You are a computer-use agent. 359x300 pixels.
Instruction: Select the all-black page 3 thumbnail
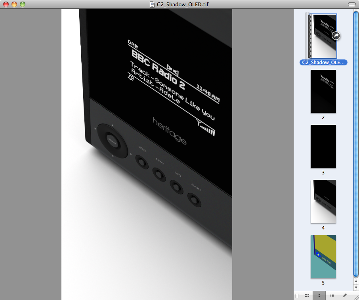point(323,146)
